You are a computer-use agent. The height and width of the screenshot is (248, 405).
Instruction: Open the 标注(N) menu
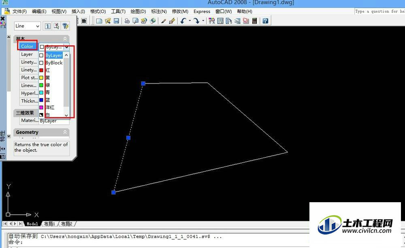[159, 11]
